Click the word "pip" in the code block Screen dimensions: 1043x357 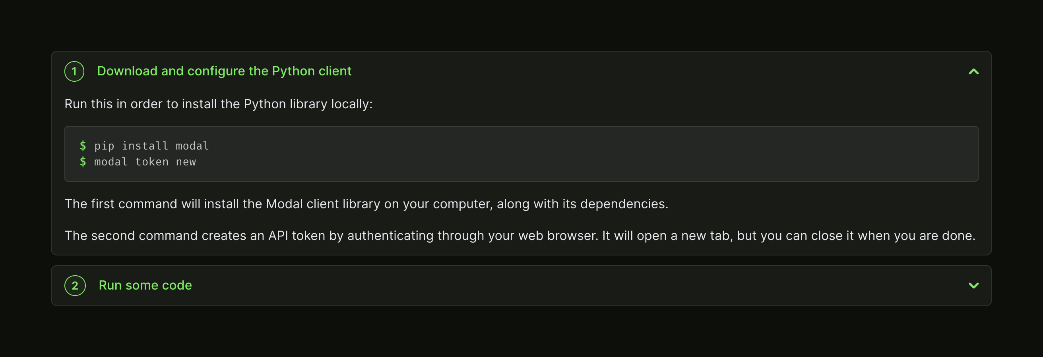[x=104, y=146]
